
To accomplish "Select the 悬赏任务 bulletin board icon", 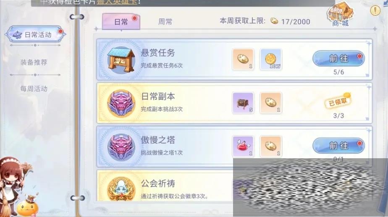I will 121,60.
